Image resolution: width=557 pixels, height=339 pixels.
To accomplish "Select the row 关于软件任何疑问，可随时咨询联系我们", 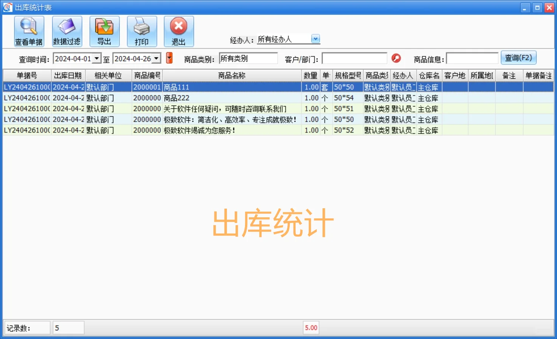I will (x=278, y=109).
